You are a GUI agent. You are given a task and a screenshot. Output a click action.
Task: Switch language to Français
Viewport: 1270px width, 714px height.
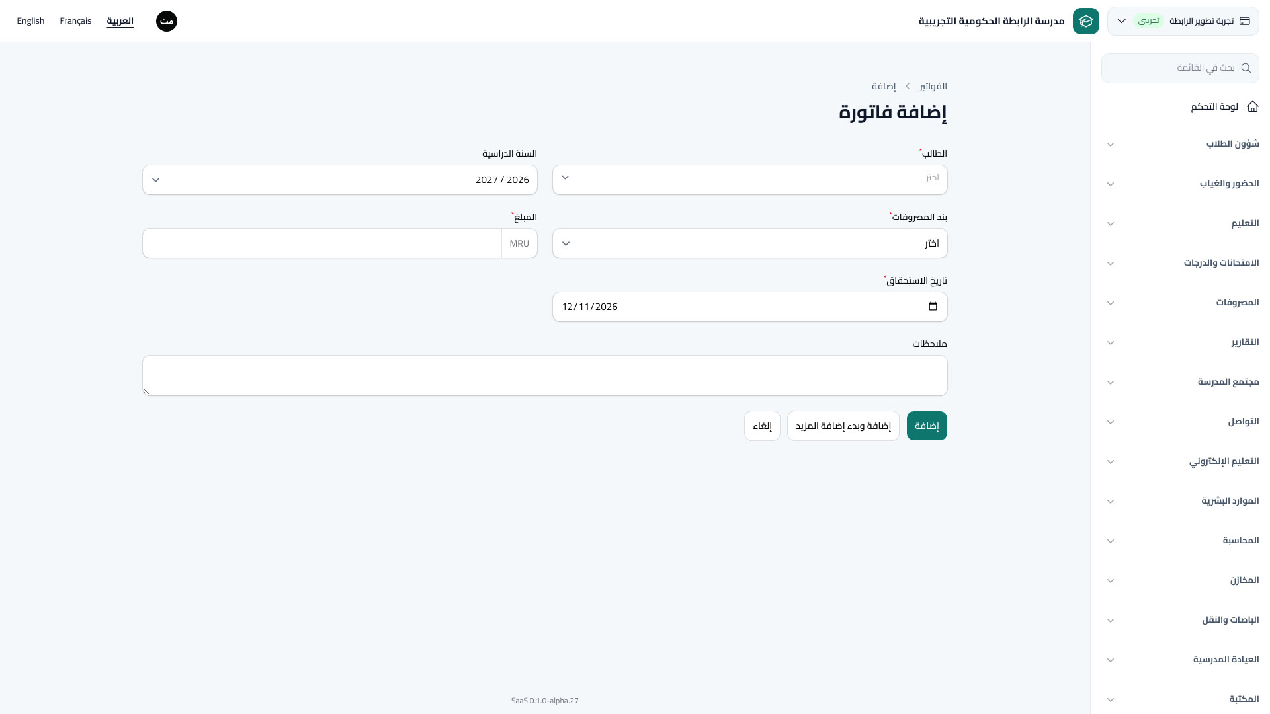75,21
